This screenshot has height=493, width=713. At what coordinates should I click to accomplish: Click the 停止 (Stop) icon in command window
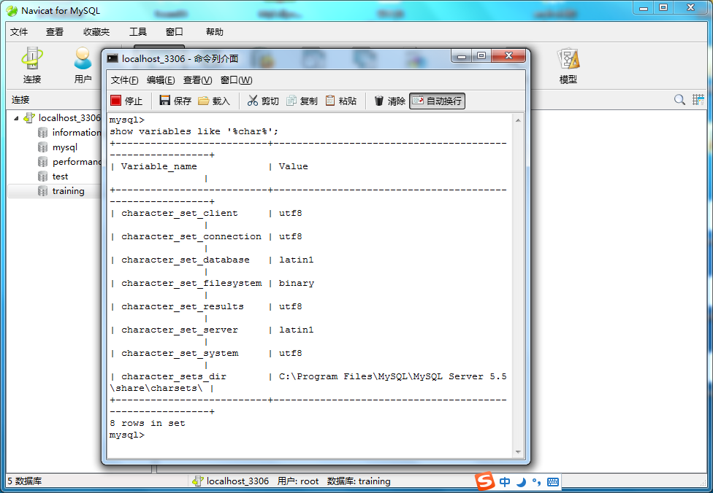click(x=124, y=101)
